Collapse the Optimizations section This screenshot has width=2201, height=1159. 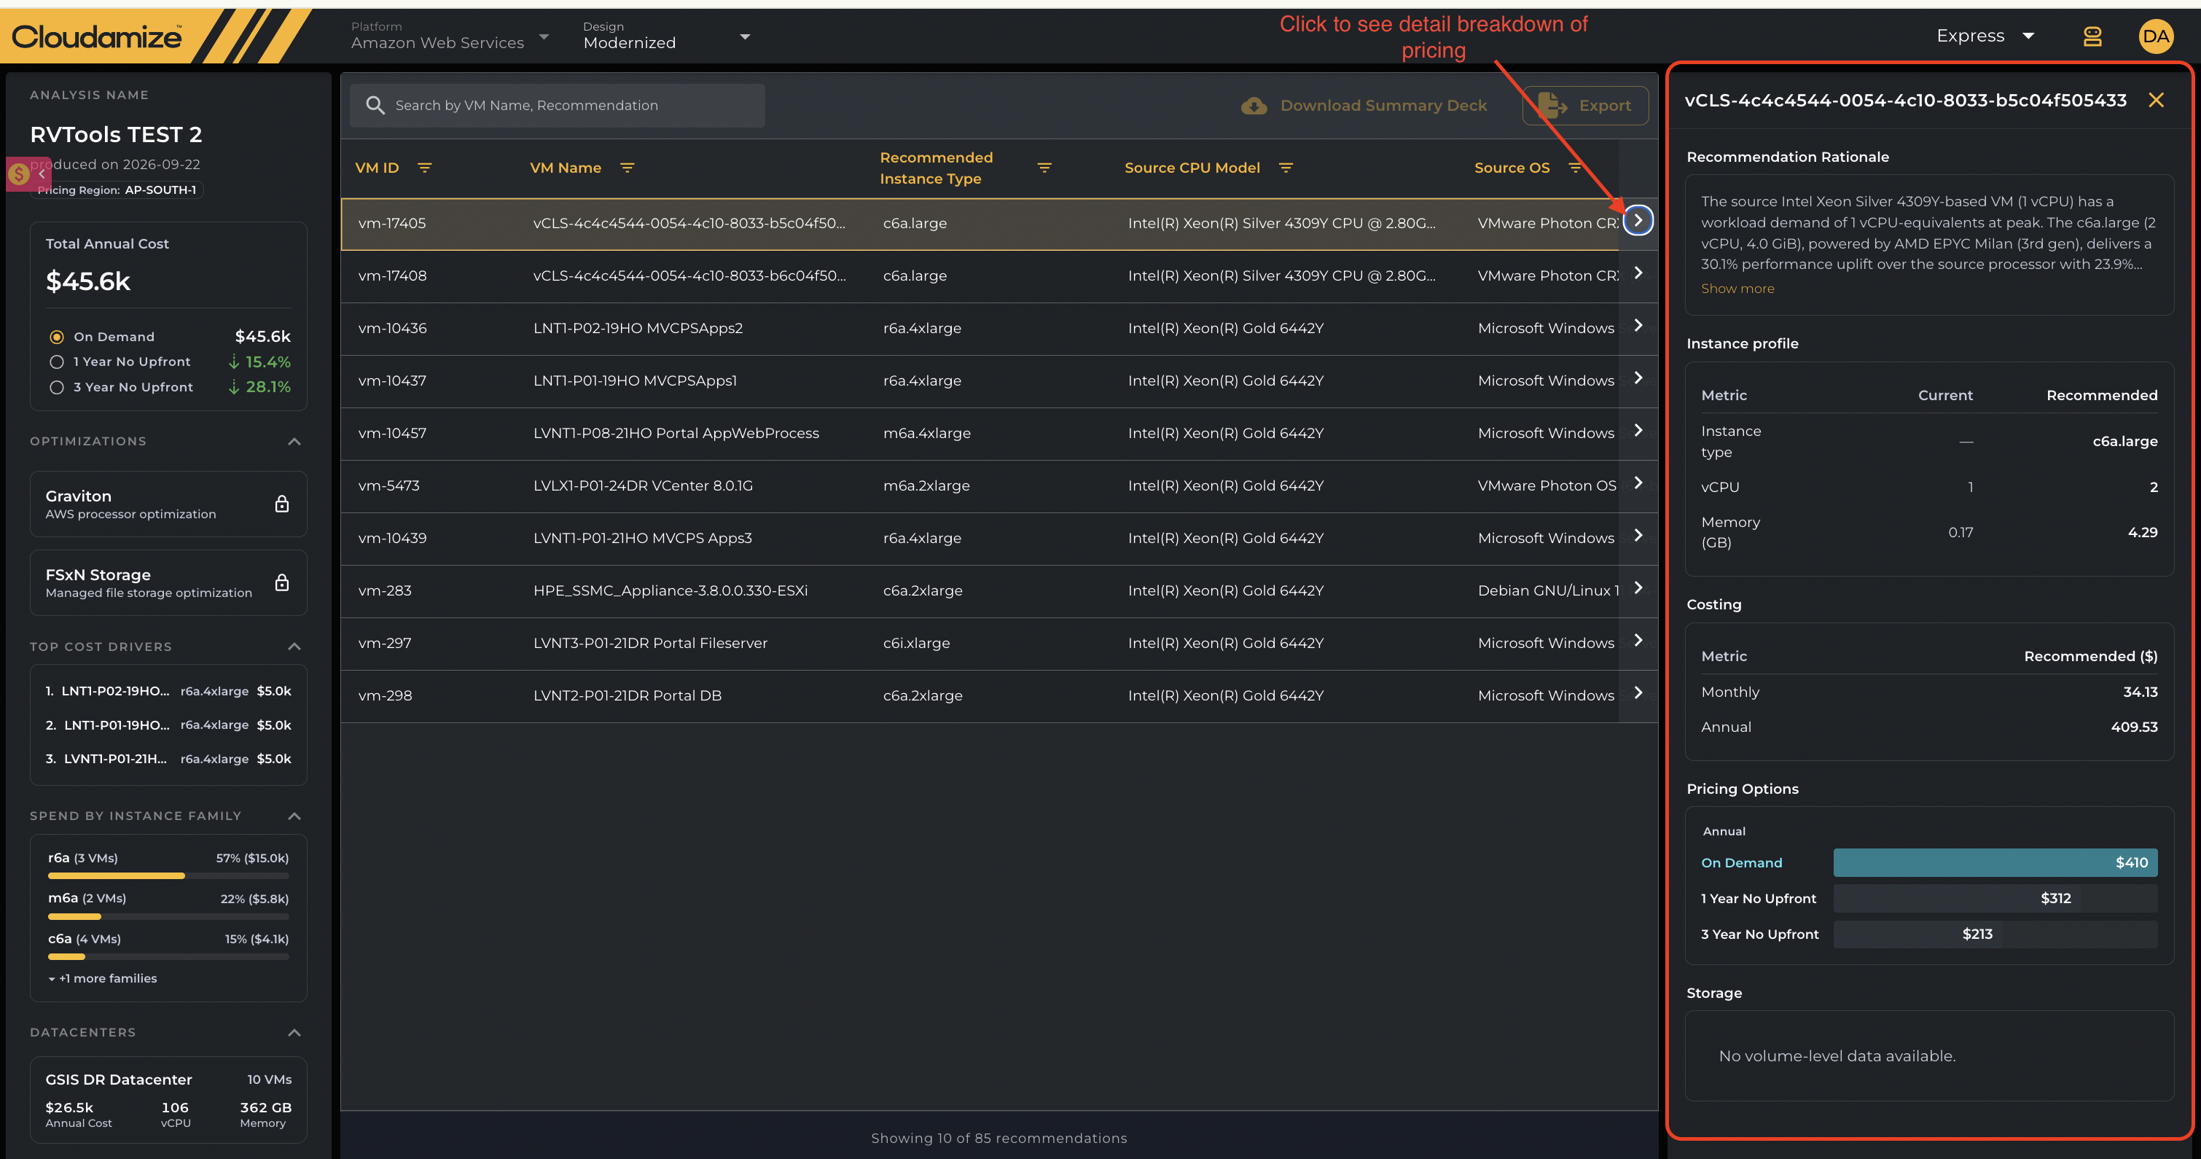294,441
